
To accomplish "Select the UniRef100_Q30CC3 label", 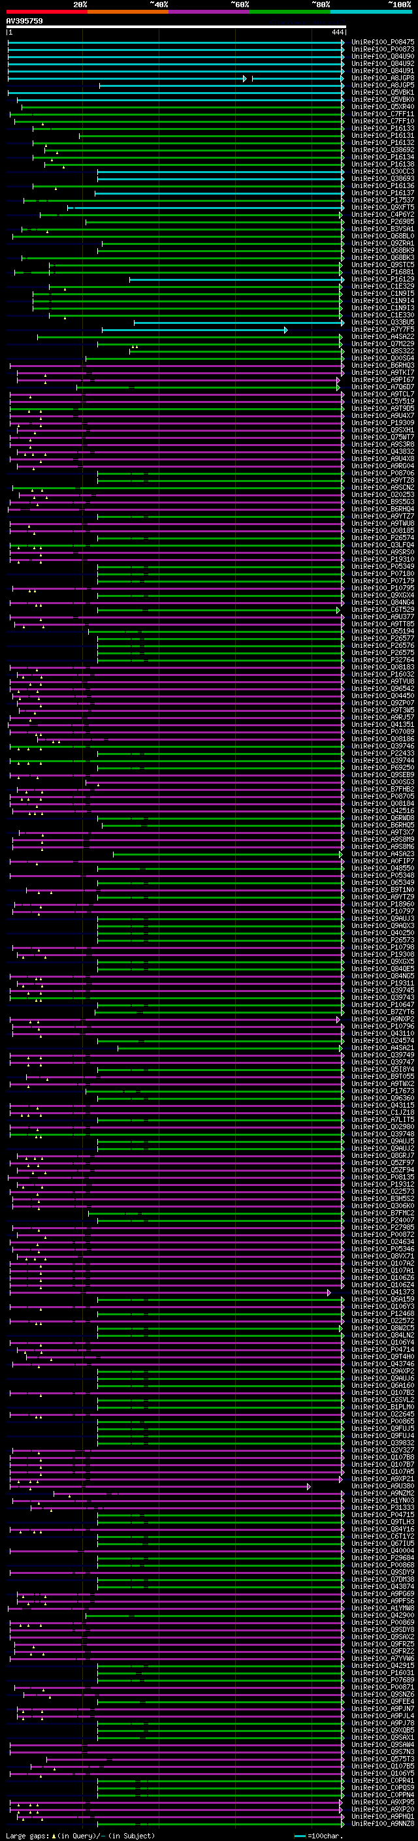I will pos(383,172).
